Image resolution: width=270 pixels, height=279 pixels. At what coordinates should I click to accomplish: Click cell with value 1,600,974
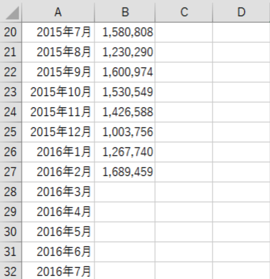coord(125,72)
